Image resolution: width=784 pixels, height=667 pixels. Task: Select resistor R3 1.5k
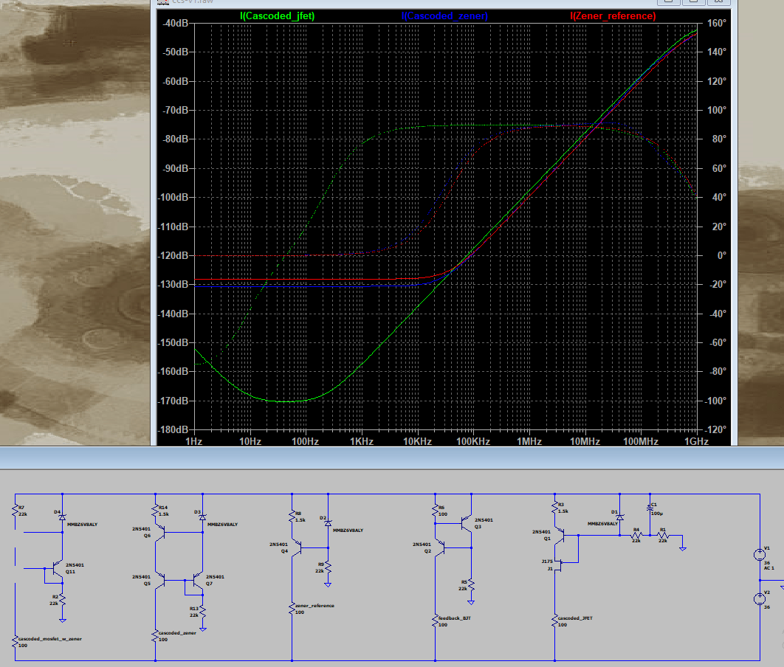(555, 508)
